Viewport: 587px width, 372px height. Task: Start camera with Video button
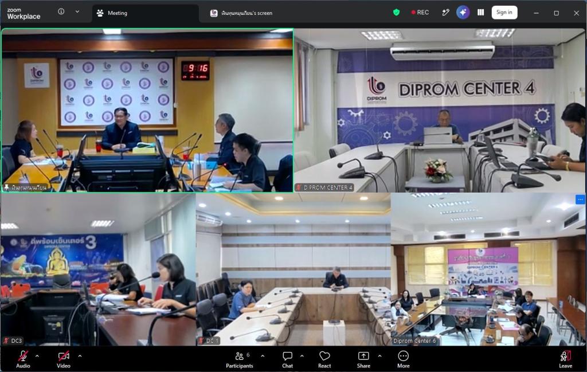pos(63,359)
